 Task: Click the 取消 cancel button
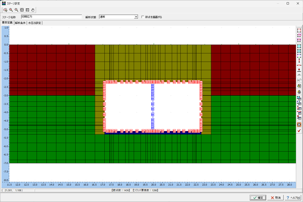(275, 197)
